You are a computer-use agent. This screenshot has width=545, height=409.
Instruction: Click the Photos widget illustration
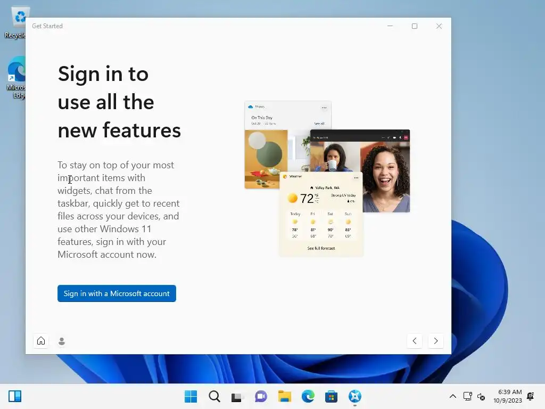click(277, 145)
